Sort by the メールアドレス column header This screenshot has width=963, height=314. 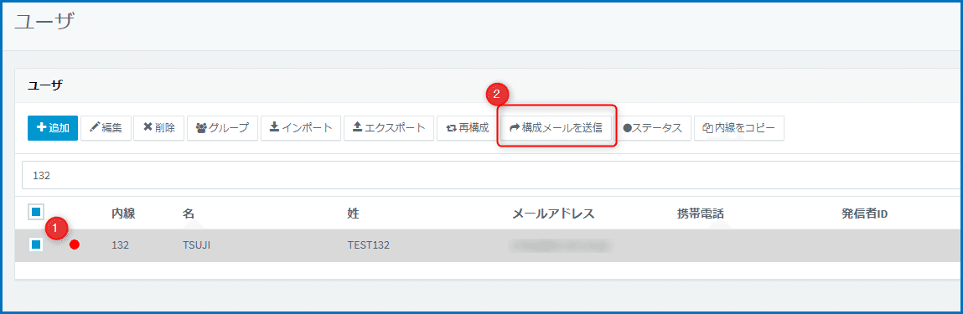click(x=553, y=214)
